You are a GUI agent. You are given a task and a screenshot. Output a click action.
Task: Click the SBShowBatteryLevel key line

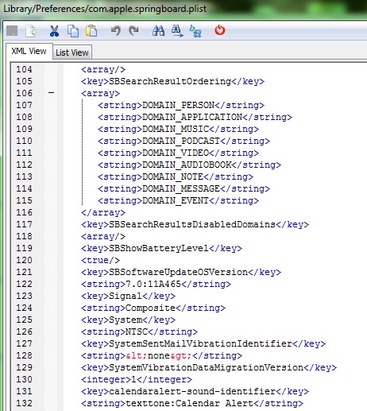click(x=161, y=248)
